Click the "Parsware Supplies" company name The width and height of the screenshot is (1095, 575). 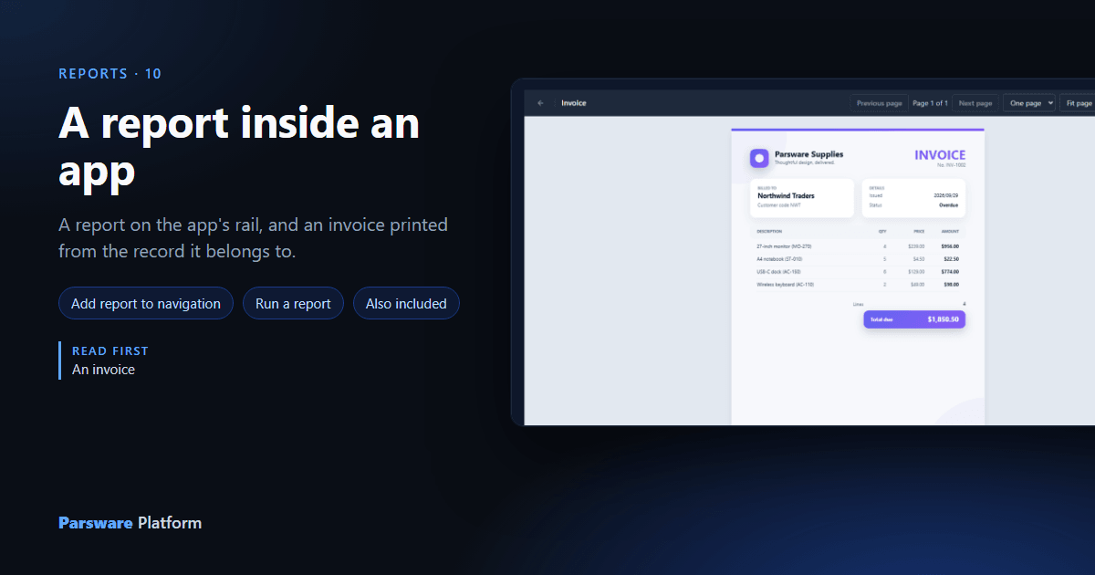click(808, 154)
